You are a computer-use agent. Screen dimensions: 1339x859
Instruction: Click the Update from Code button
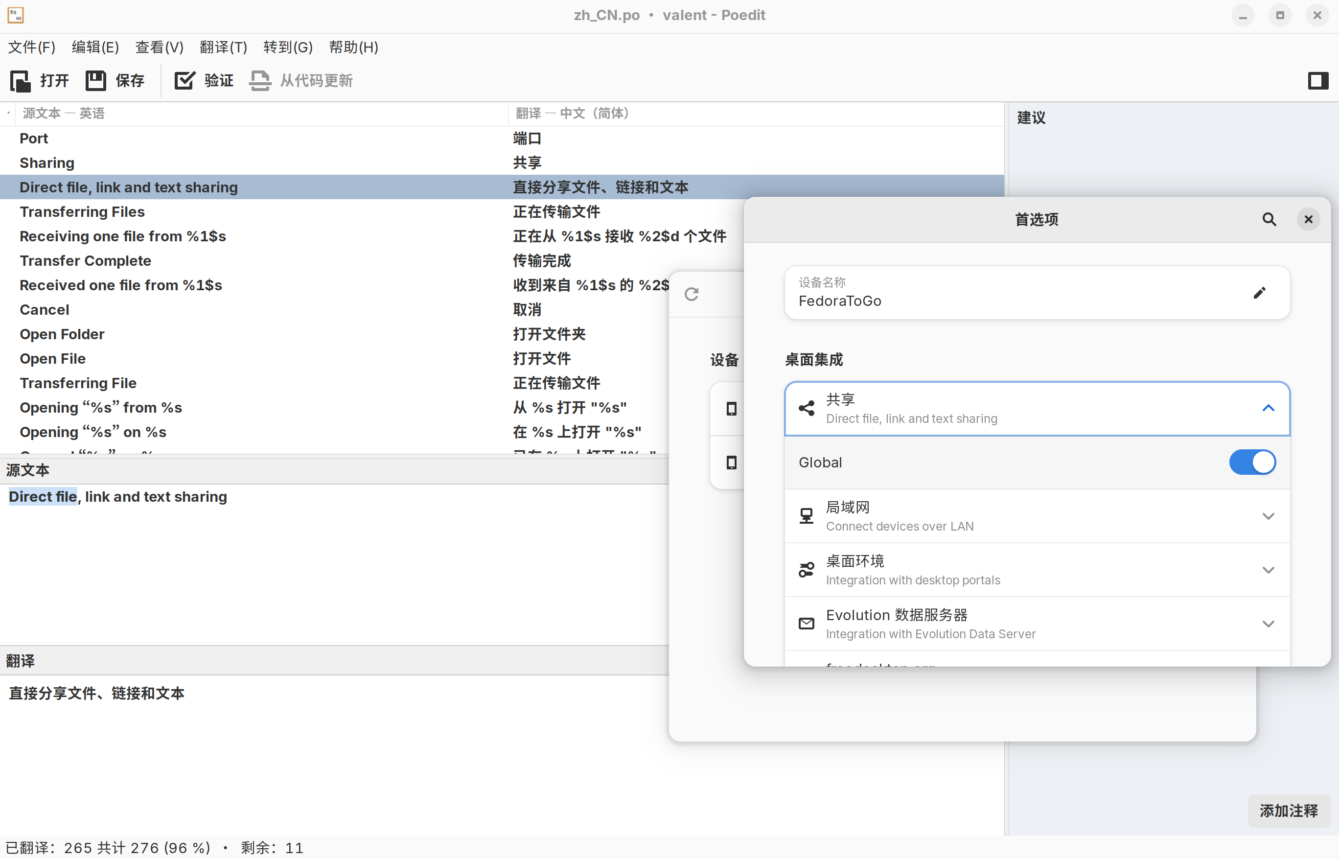click(301, 81)
